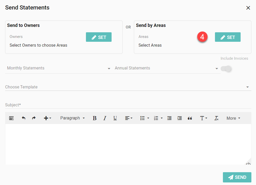
Task: Click the redo arrow in editor toolbar
Action: click(34, 118)
